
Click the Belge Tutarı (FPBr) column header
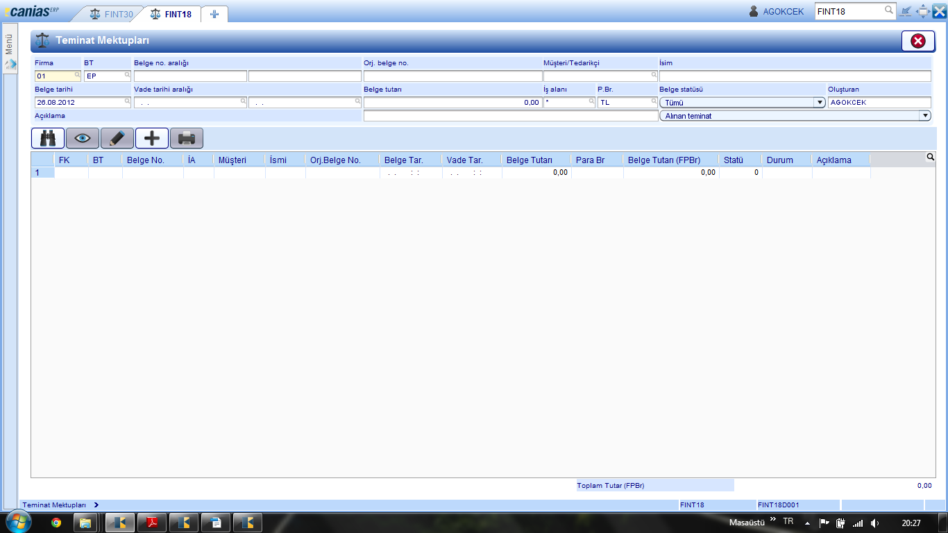click(x=671, y=160)
